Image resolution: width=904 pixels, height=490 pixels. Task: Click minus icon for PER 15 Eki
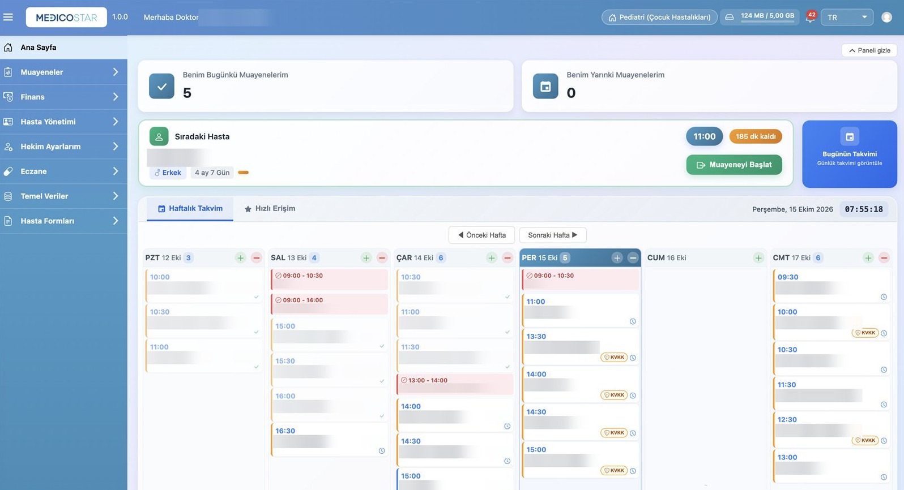pos(633,258)
